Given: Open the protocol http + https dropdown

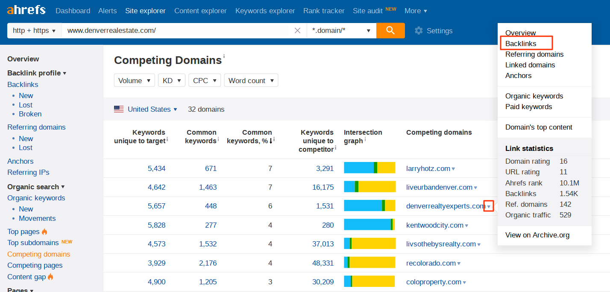Looking at the screenshot, I should click(x=34, y=31).
